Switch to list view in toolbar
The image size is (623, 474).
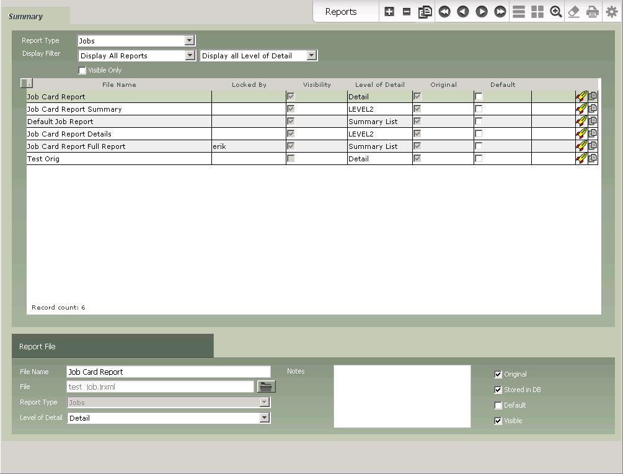pyautogui.click(x=519, y=12)
